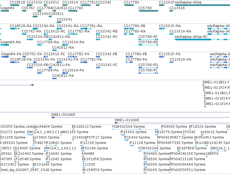Screen dimensions: 230x174
Task: Select protein CG42812-PA
Action: (x=54, y=78)
